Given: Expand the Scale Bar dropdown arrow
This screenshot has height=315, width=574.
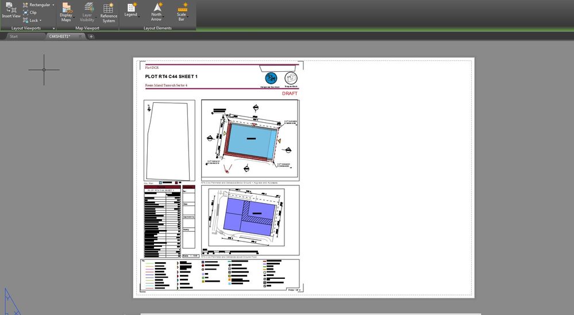Looking at the screenshot, I should (187, 17).
